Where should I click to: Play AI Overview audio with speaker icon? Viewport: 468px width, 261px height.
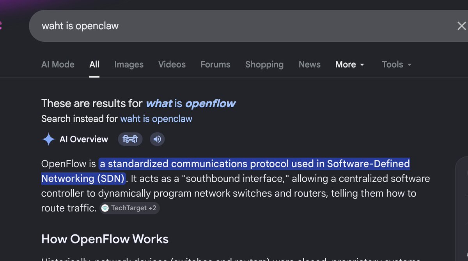click(x=157, y=139)
